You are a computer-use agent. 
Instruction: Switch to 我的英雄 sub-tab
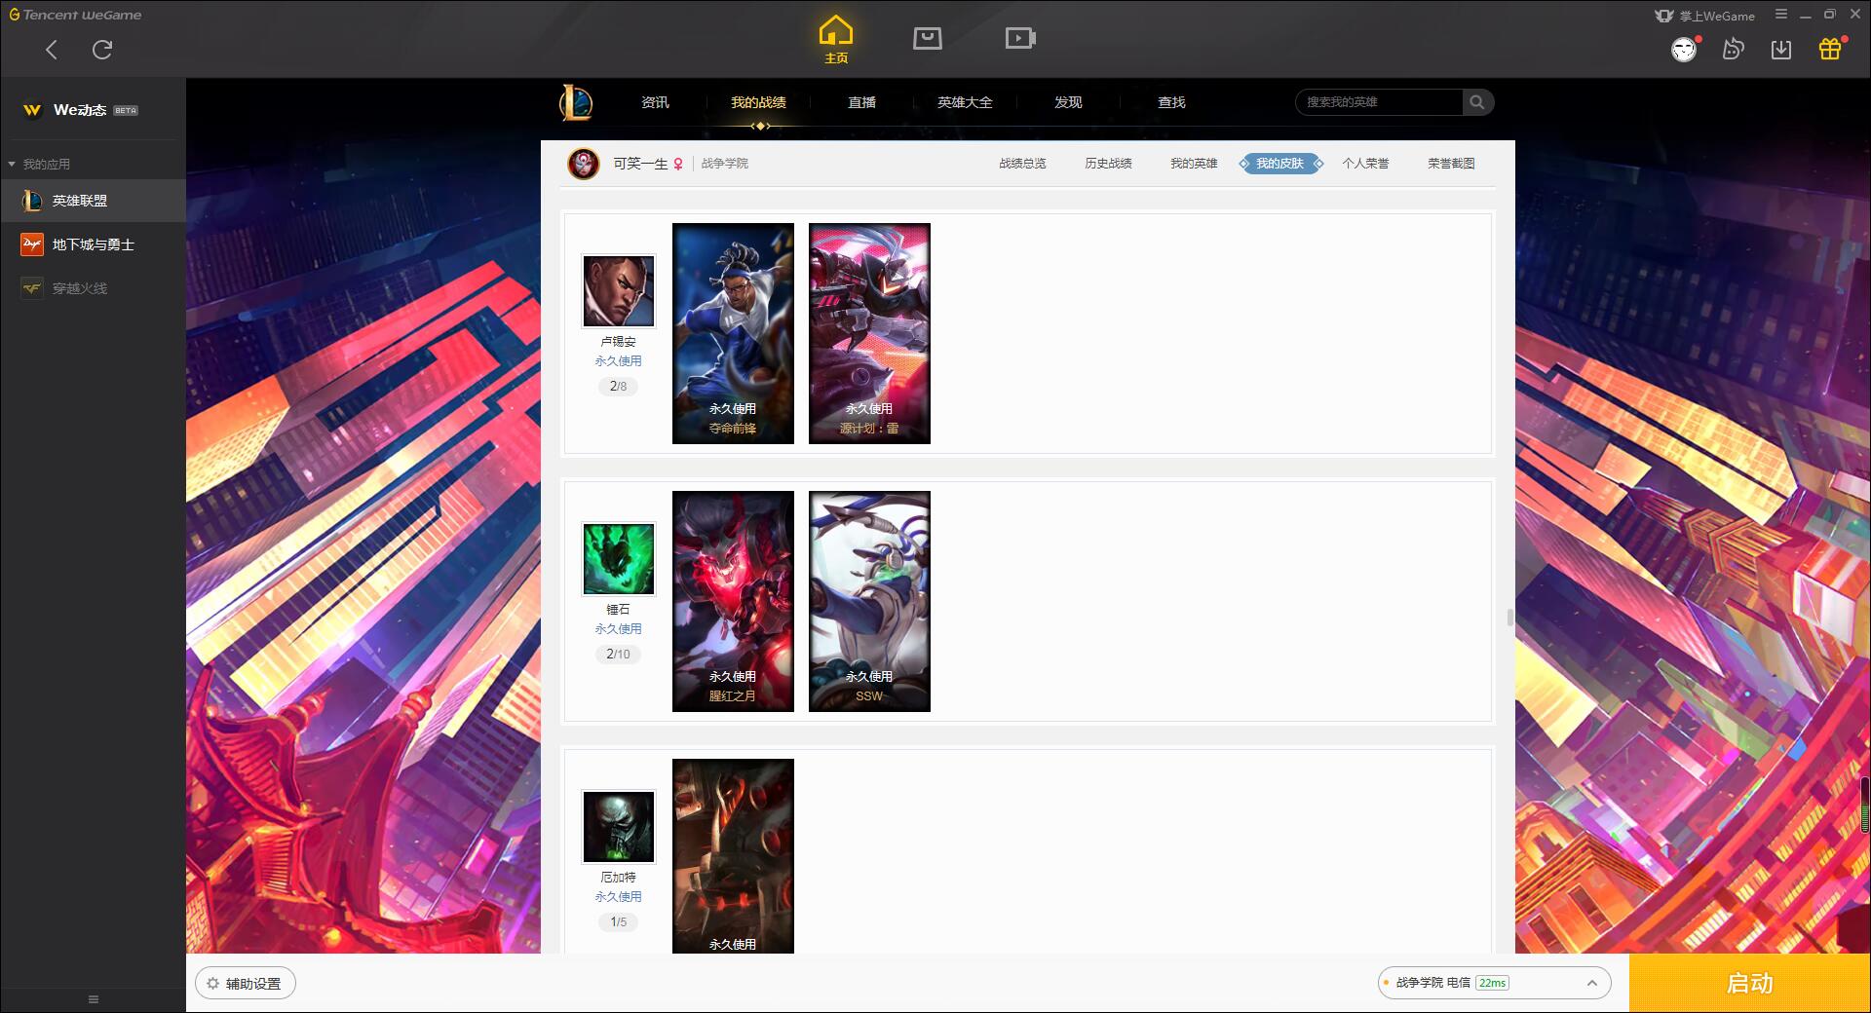pos(1194,164)
